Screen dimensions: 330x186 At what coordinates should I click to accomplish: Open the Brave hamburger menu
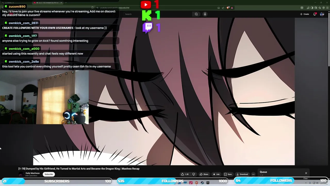click(327, 8)
